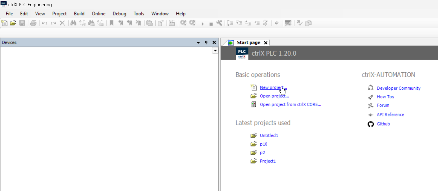This screenshot has width=438, height=191.
Task: Open the API Reference link
Action: 390,115
